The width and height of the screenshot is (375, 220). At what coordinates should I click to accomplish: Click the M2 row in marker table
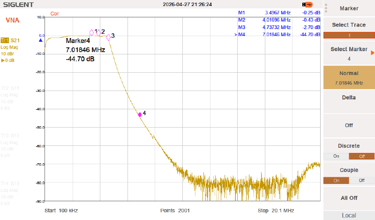click(x=279, y=20)
